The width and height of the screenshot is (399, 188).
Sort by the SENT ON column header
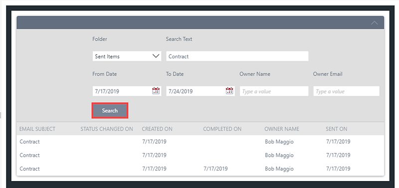336,129
